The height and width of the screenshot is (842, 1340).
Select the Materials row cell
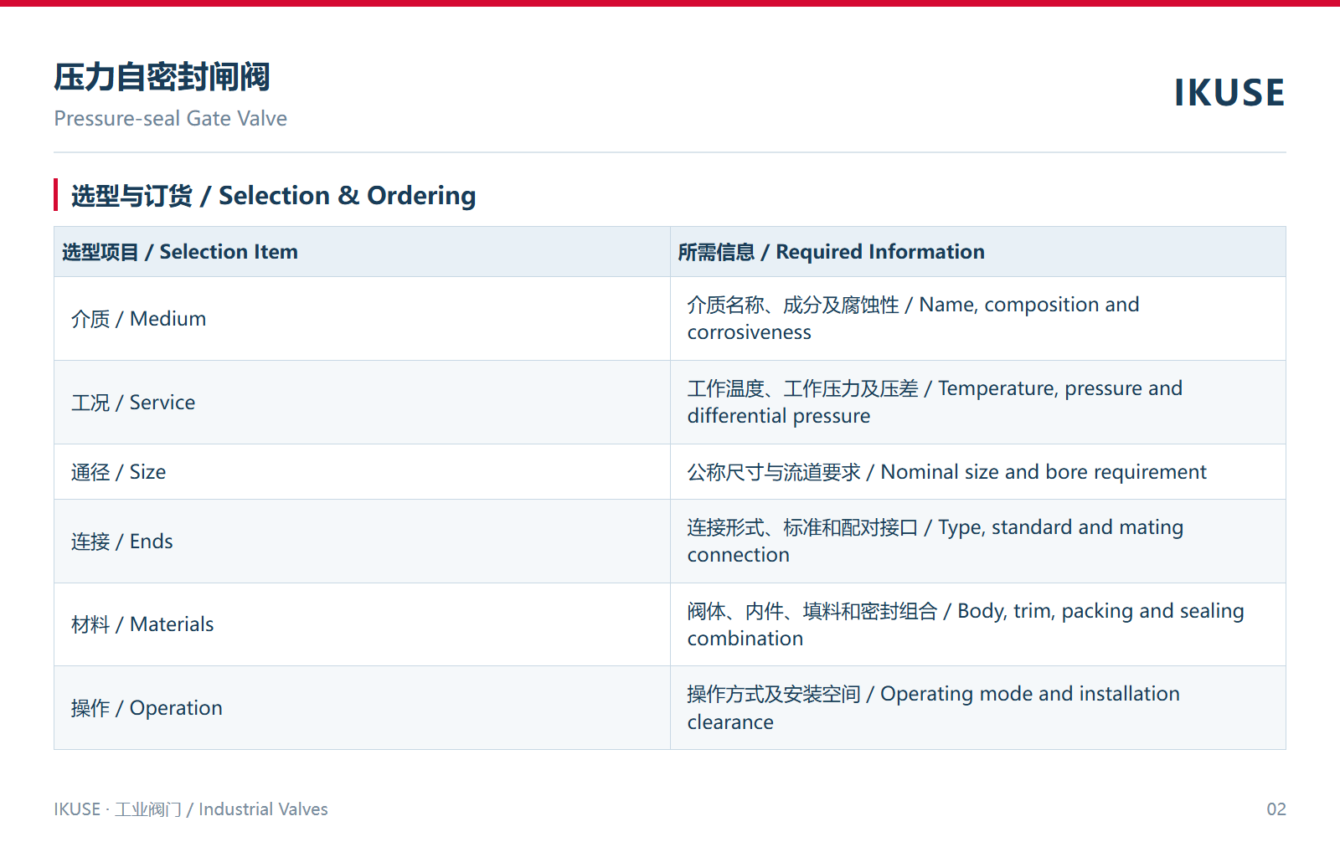click(362, 624)
